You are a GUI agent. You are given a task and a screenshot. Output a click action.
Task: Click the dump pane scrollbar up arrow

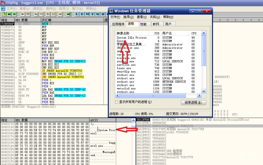[133, 120]
